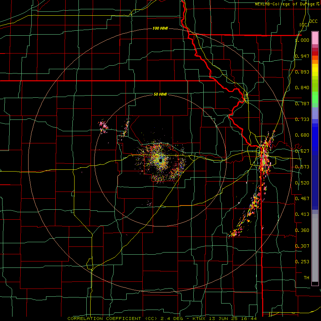
Task: Click the 0.360 legend value
Action: (x=302, y=230)
